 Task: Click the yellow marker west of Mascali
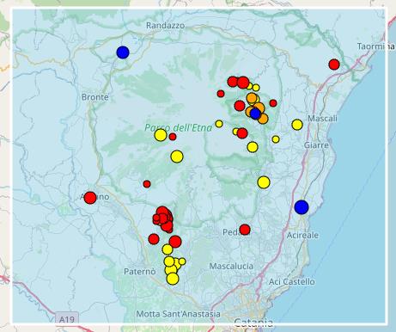297,125
